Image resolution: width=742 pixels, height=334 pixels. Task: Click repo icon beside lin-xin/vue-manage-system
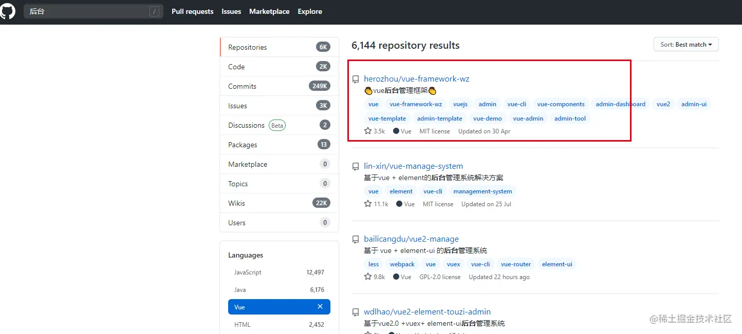(x=355, y=166)
